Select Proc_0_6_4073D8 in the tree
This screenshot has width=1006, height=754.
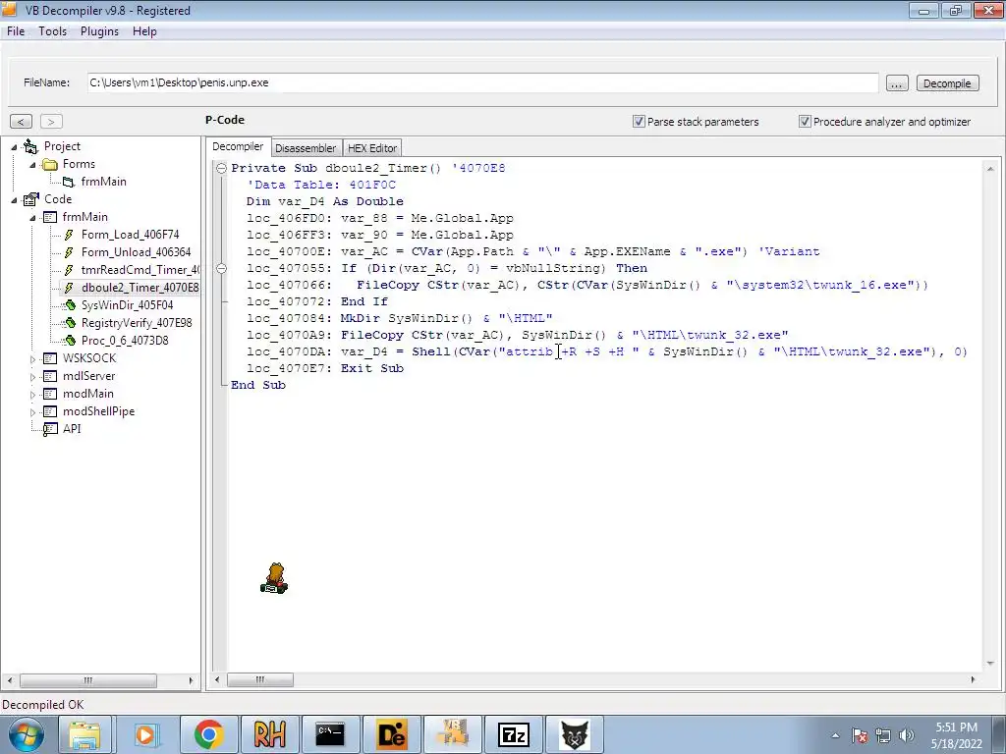tap(125, 341)
